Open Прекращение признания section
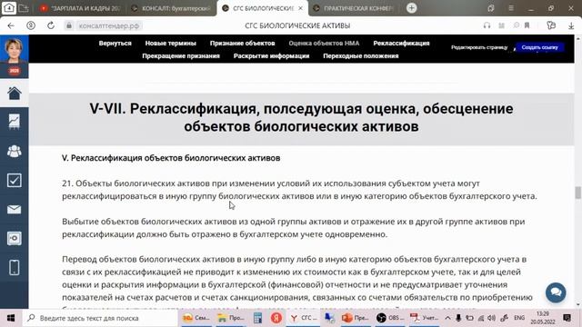 [x=181, y=55]
